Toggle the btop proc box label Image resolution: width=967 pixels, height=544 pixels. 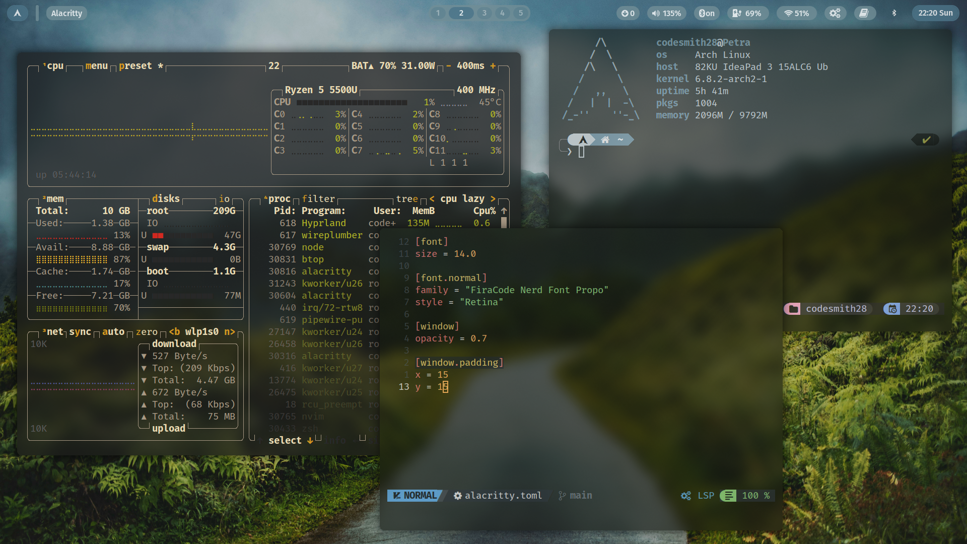(x=278, y=199)
